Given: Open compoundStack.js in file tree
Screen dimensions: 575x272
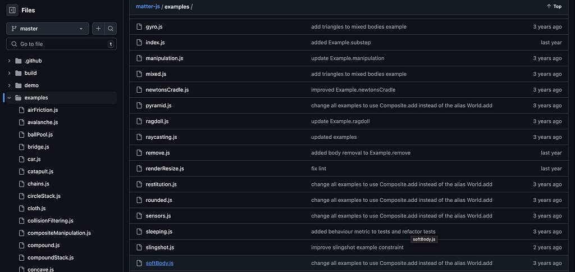Looking at the screenshot, I should [51, 258].
